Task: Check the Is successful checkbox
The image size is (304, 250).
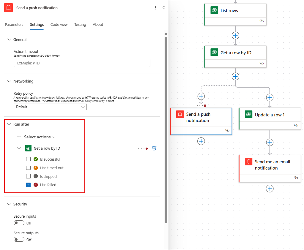Action: pyautogui.click(x=28, y=159)
